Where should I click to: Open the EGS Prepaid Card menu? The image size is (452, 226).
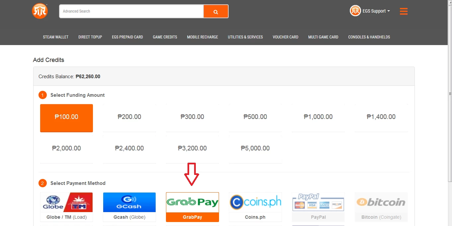click(127, 37)
